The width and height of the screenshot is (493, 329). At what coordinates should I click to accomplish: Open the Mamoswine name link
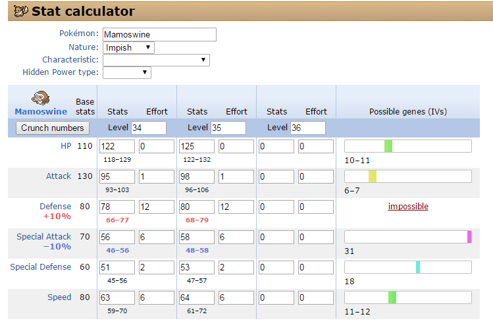click(x=41, y=112)
